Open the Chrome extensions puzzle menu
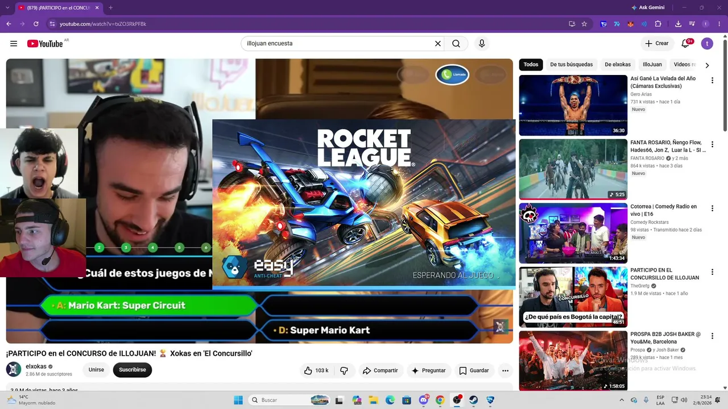This screenshot has height=409, width=728. pos(658,24)
